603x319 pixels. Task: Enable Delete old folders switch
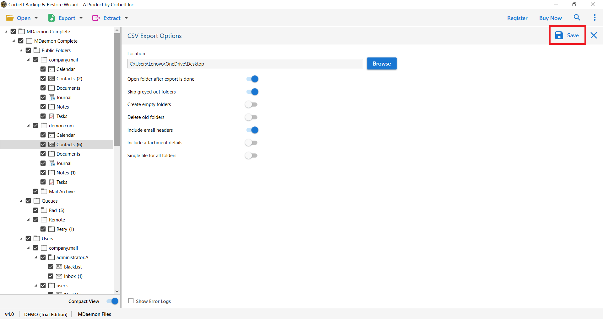coord(251,117)
